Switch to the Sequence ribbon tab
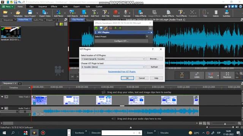The height and width of the screenshot is (136, 243). pyautogui.click(x=43, y=7)
